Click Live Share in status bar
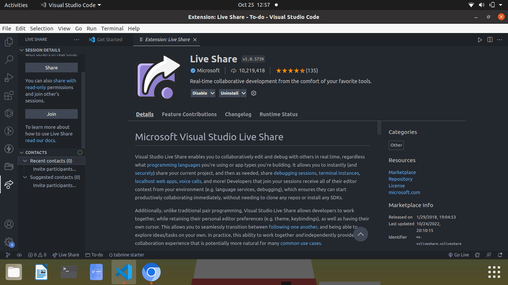Screen dimensions: 508x285 click(x=66, y=255)
